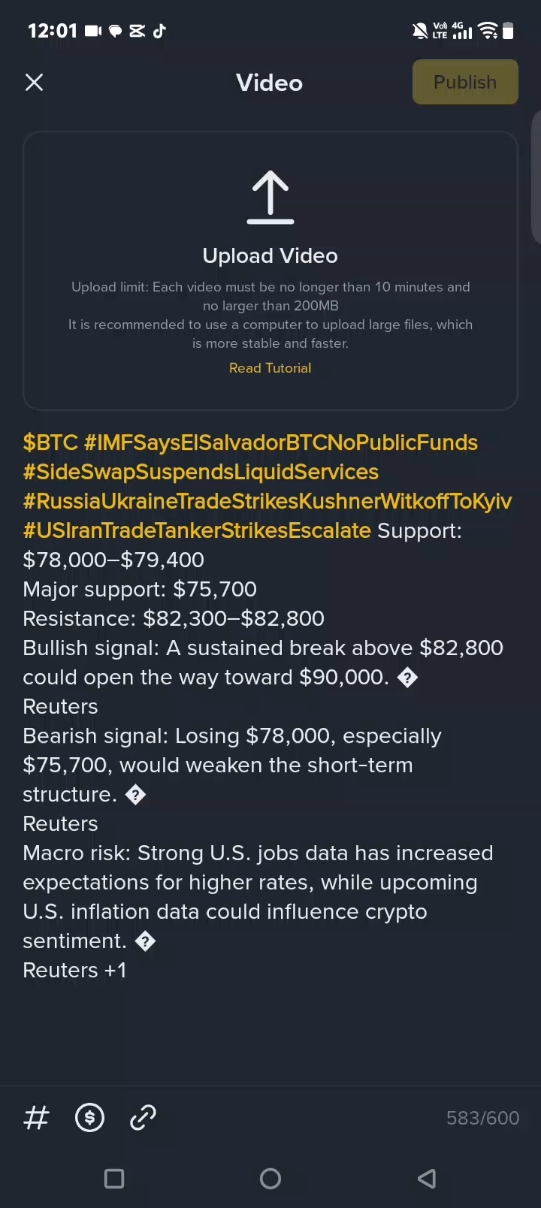Place cursor in the Major support line

coord(140,589)
